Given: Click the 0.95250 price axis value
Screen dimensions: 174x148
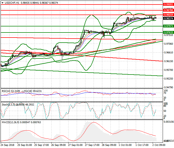Looking at the screenshot, I should 168,79.
